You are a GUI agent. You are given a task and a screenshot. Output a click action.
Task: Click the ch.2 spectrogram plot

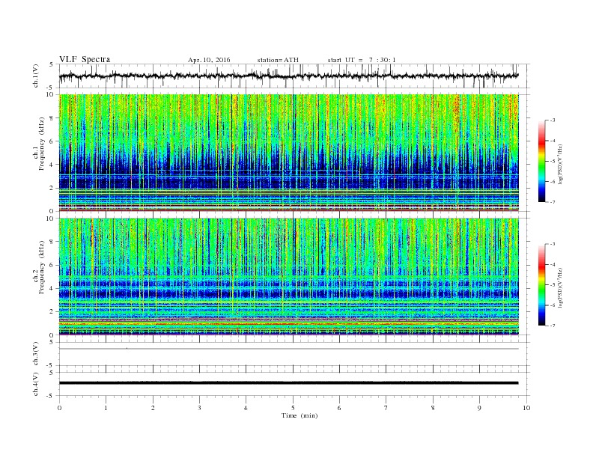tap(288, 276)
